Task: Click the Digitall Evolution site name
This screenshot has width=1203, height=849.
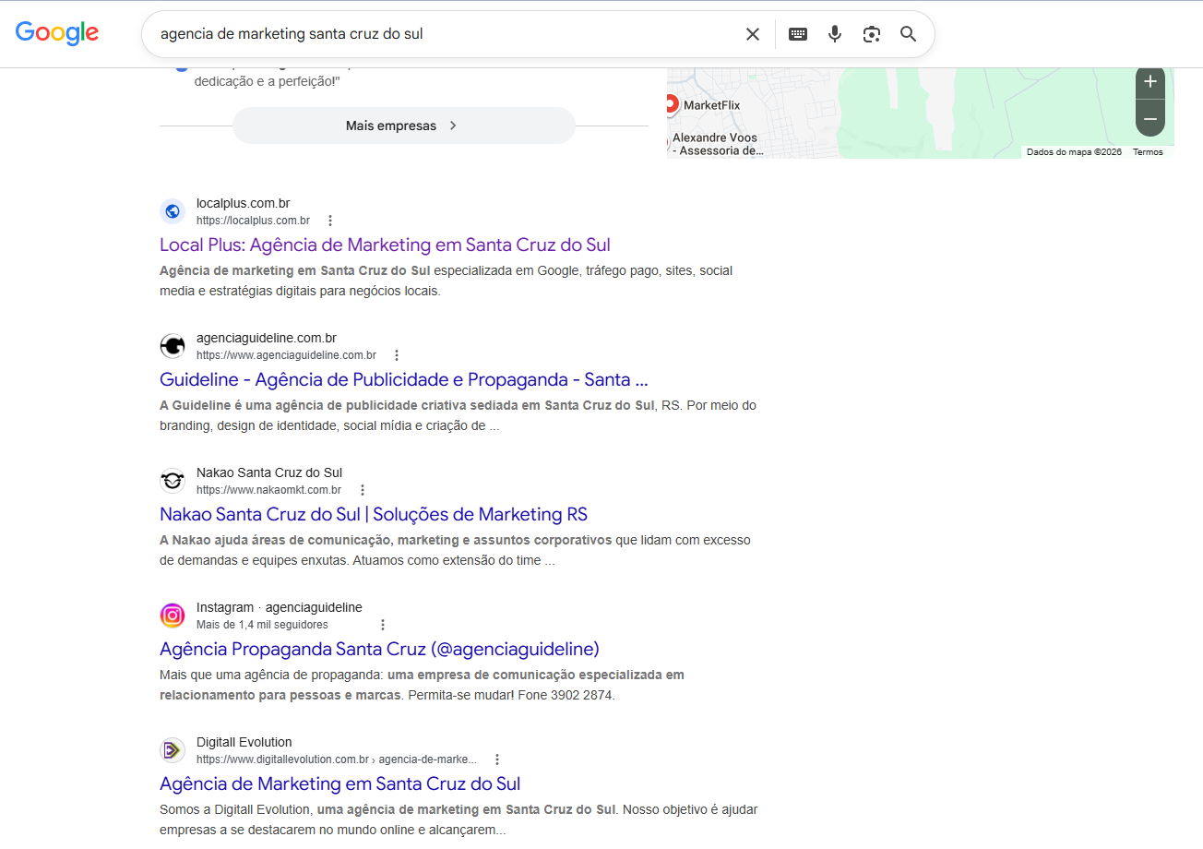Action: point(244,742)
